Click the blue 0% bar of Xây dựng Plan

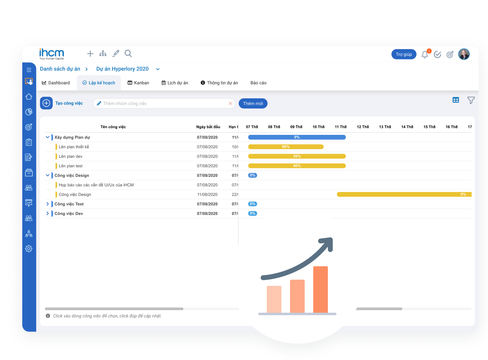297,137
